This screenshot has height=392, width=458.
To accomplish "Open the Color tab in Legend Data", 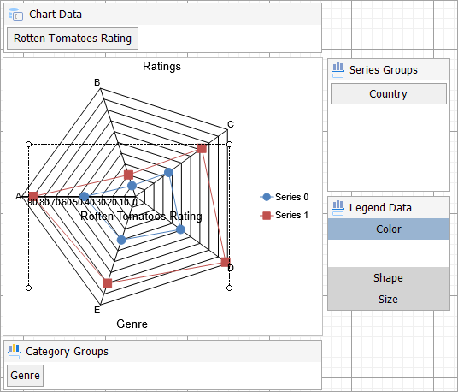I will [389, 229].
